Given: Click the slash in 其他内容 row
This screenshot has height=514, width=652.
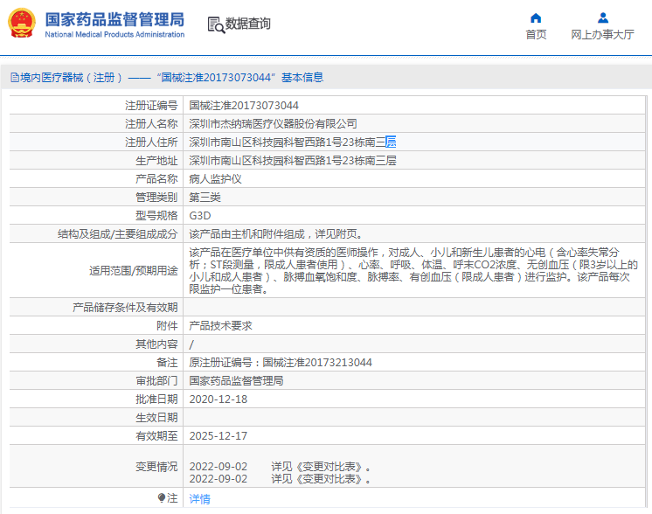Looking at the screenshot, I should click(191, 344).
